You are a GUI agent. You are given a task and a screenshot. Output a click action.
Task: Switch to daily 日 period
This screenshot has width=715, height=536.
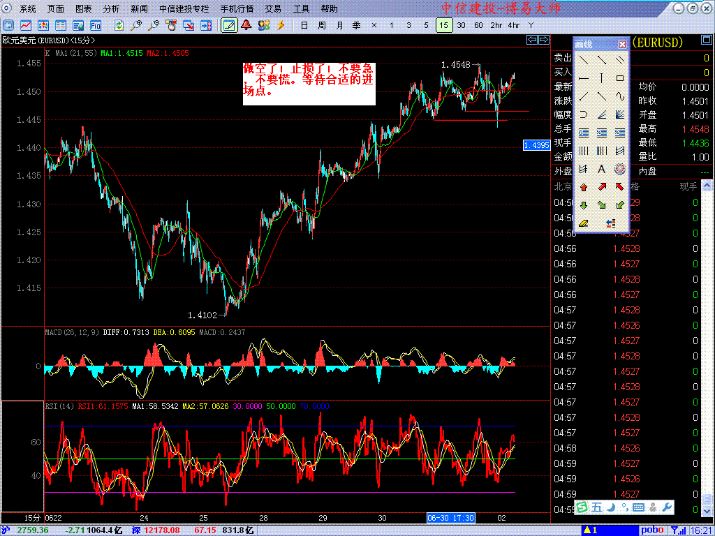click(304, 26)
